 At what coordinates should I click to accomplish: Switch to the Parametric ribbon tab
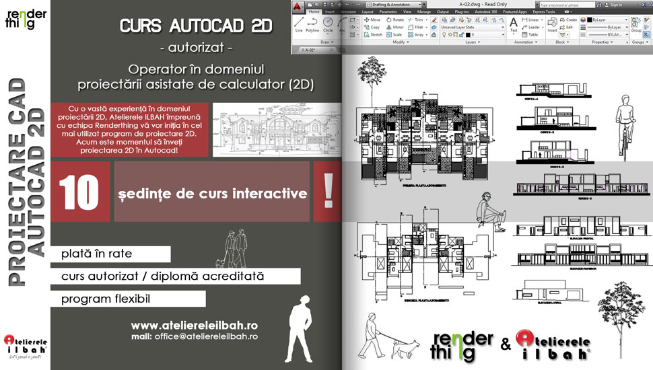[x=388, y=11]
